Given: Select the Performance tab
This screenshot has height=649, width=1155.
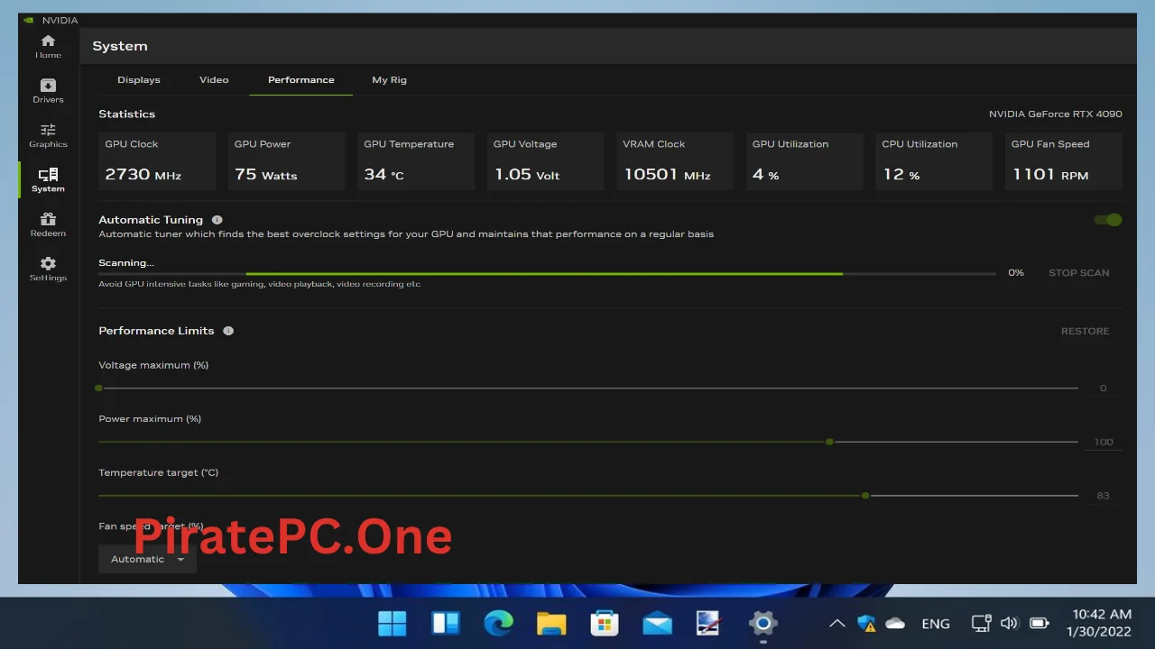Looking at the screenshot, I should click(x=300, y=80).
